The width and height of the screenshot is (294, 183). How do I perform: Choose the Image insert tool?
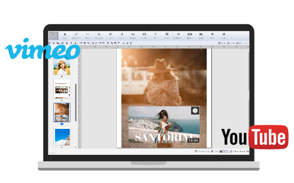(133, 35)
